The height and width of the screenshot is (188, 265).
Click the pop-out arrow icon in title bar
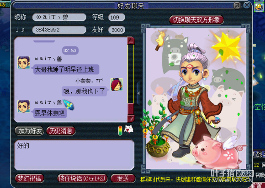pyautogui.click(x=237, y=6)
